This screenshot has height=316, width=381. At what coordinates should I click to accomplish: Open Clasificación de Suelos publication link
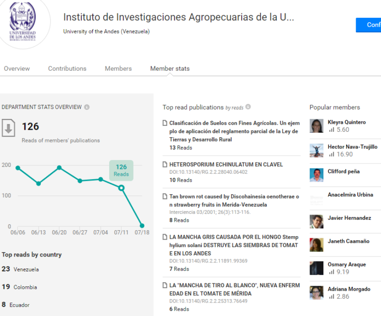coord(235,131)
